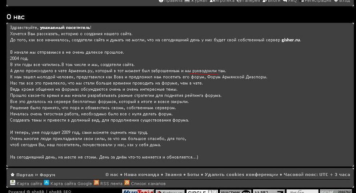Click Удалить cookies конференции link

tap(241, 174)
